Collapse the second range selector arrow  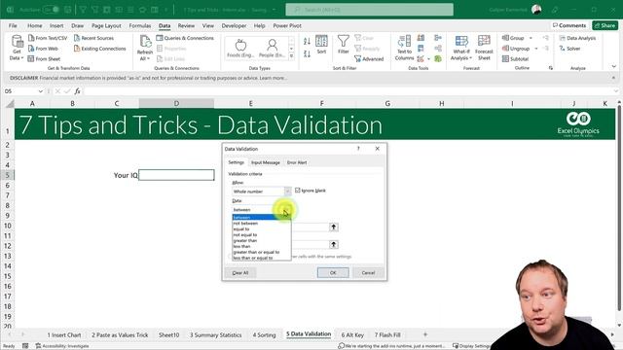334,244
